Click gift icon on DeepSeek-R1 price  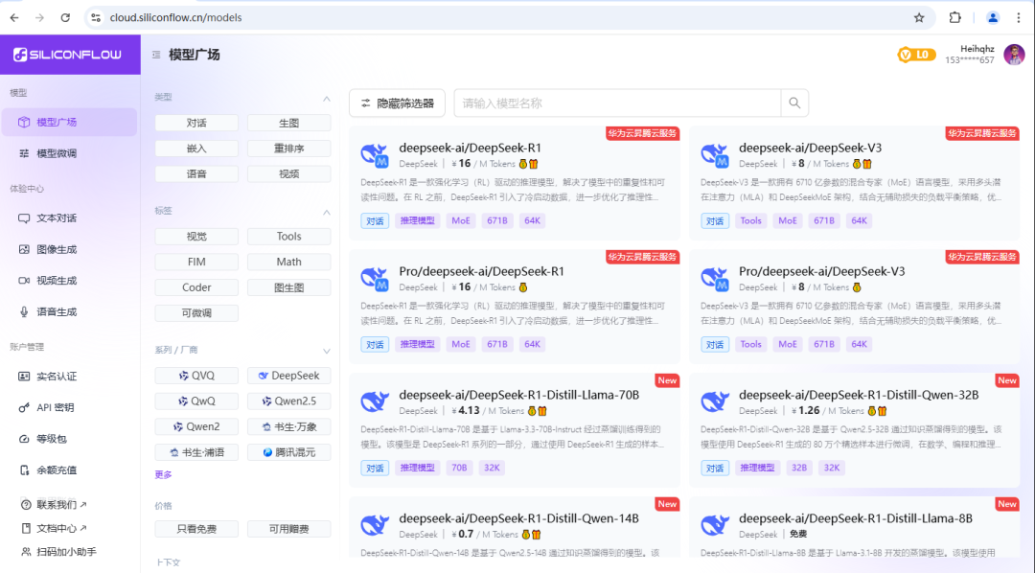pos(534,164)
